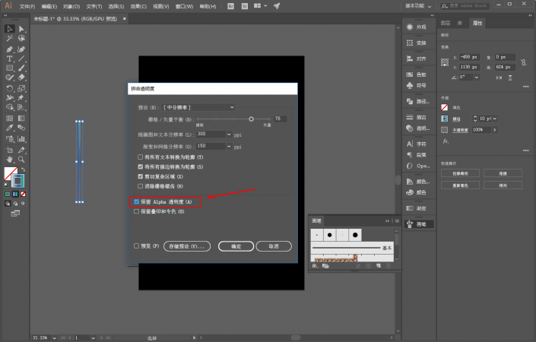Switch to the 属性 panel tab
The image size is (536, 342).
coord(477,23)
